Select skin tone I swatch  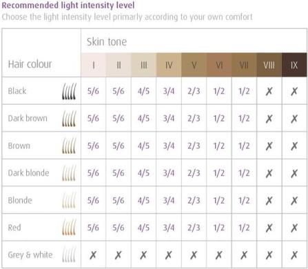(x=94, y=65)
